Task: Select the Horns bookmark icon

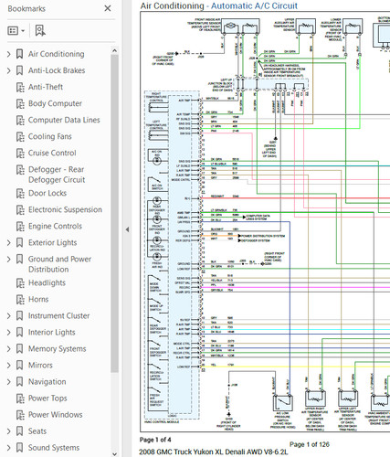Action: 20,299
